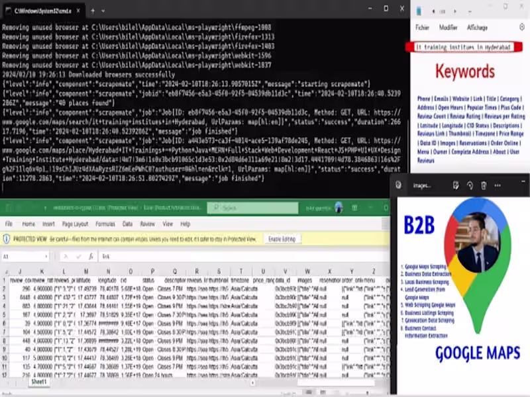Screen dimensions: 530x397
Task: Click the Excel search box
Action: [x=252, y=208]
